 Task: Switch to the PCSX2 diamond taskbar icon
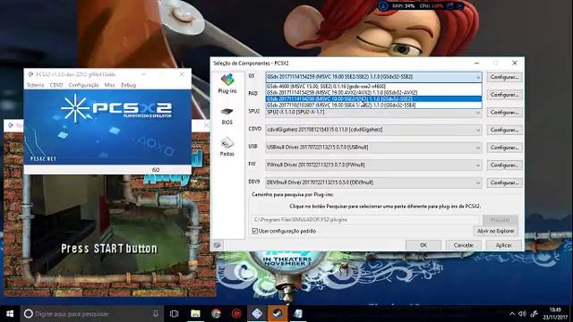pos(257,314)
